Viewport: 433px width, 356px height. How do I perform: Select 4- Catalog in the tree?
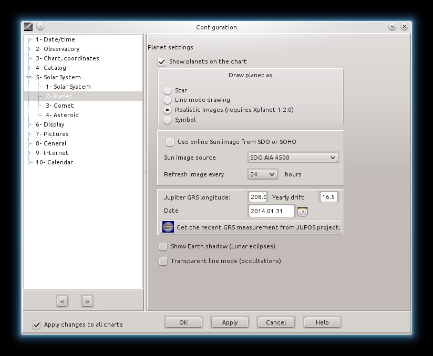(51, 68)
